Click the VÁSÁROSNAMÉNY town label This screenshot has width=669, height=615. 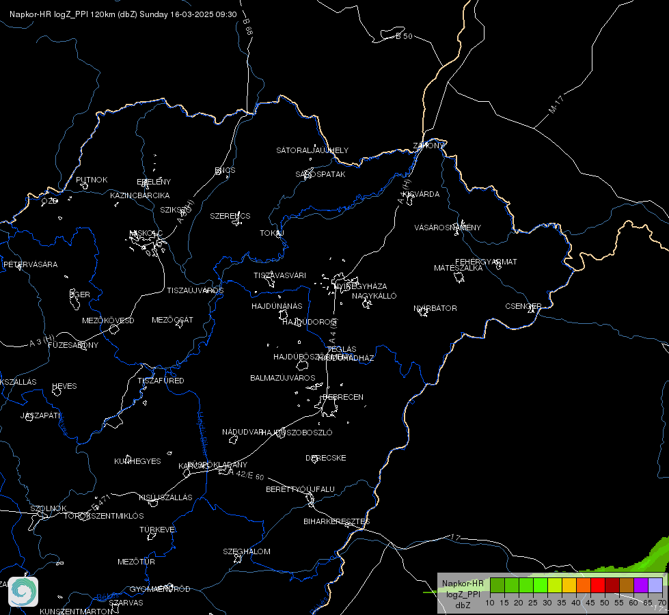pos(448,228)
